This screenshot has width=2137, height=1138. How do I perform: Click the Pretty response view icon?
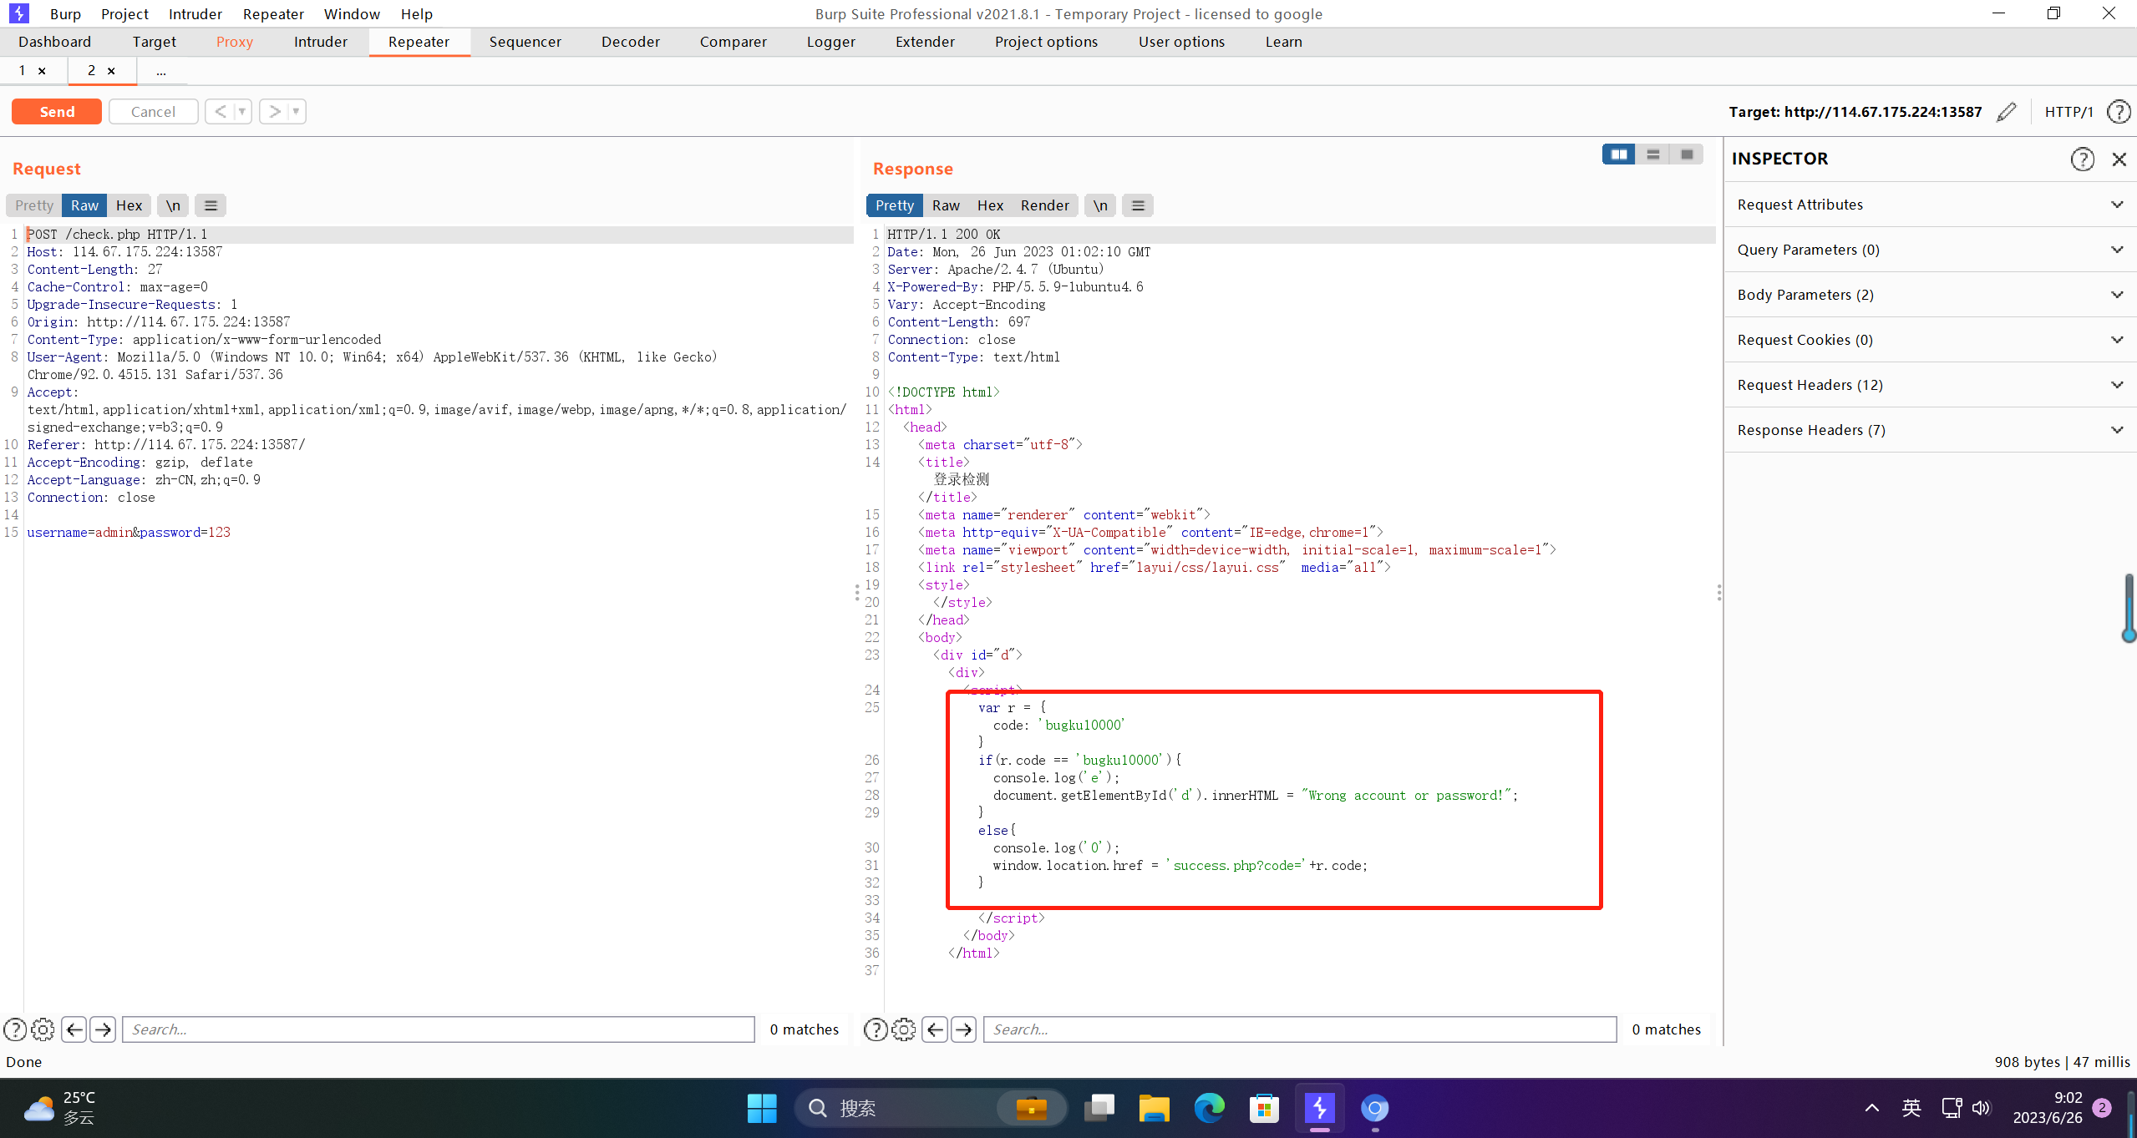pyautogui.click(x=895, y=205)
